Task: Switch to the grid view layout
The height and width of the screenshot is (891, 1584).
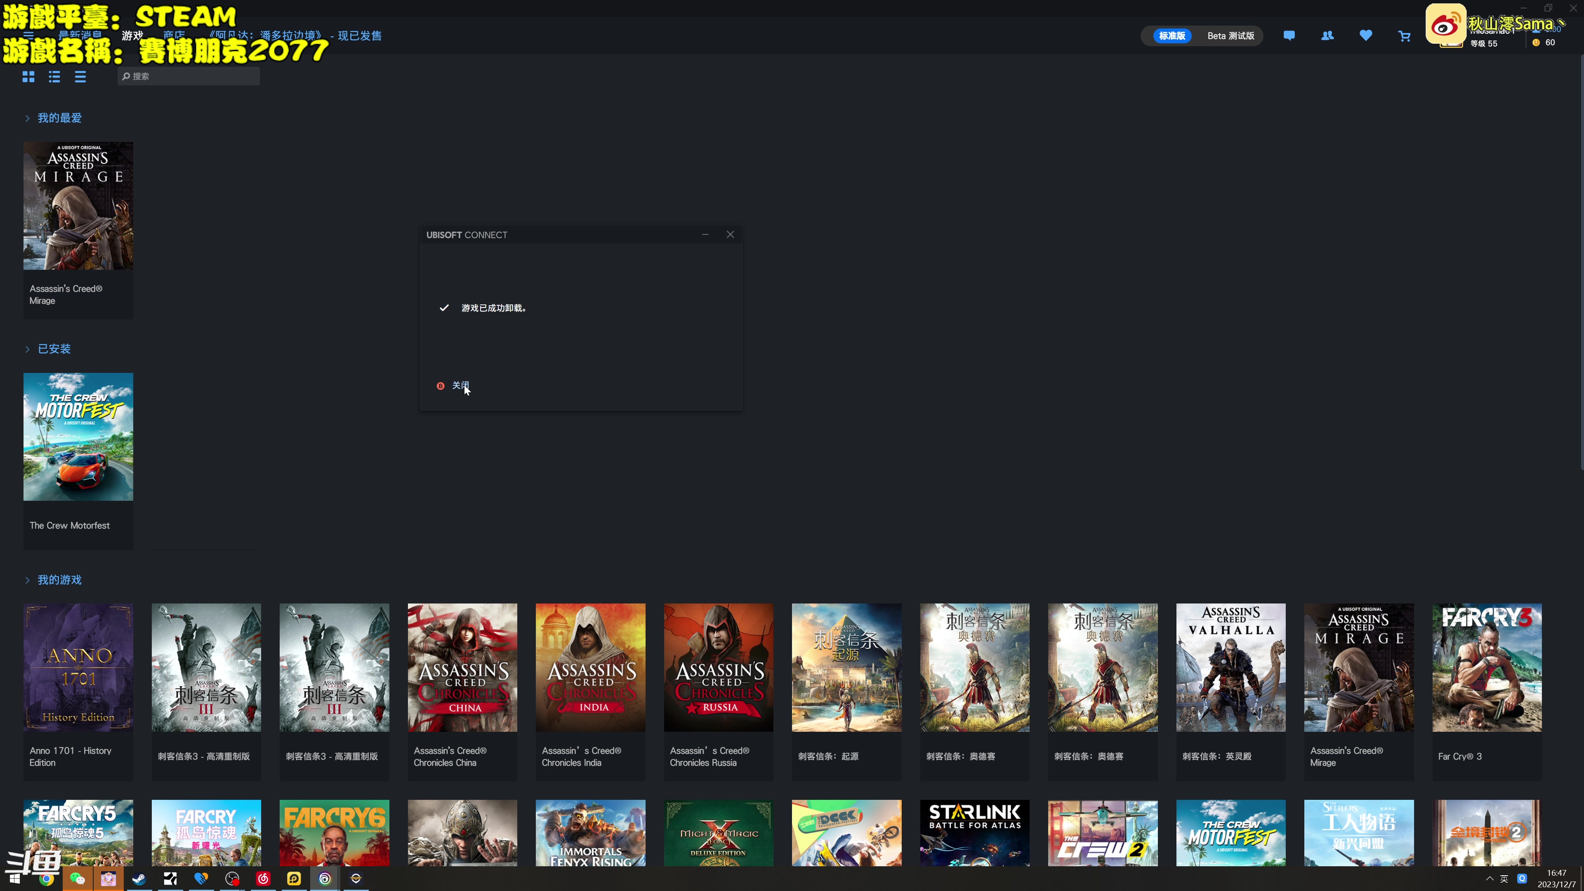Action: click(28, 77)
